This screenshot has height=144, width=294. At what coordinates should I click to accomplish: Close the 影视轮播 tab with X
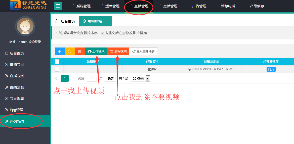point(106,22)
